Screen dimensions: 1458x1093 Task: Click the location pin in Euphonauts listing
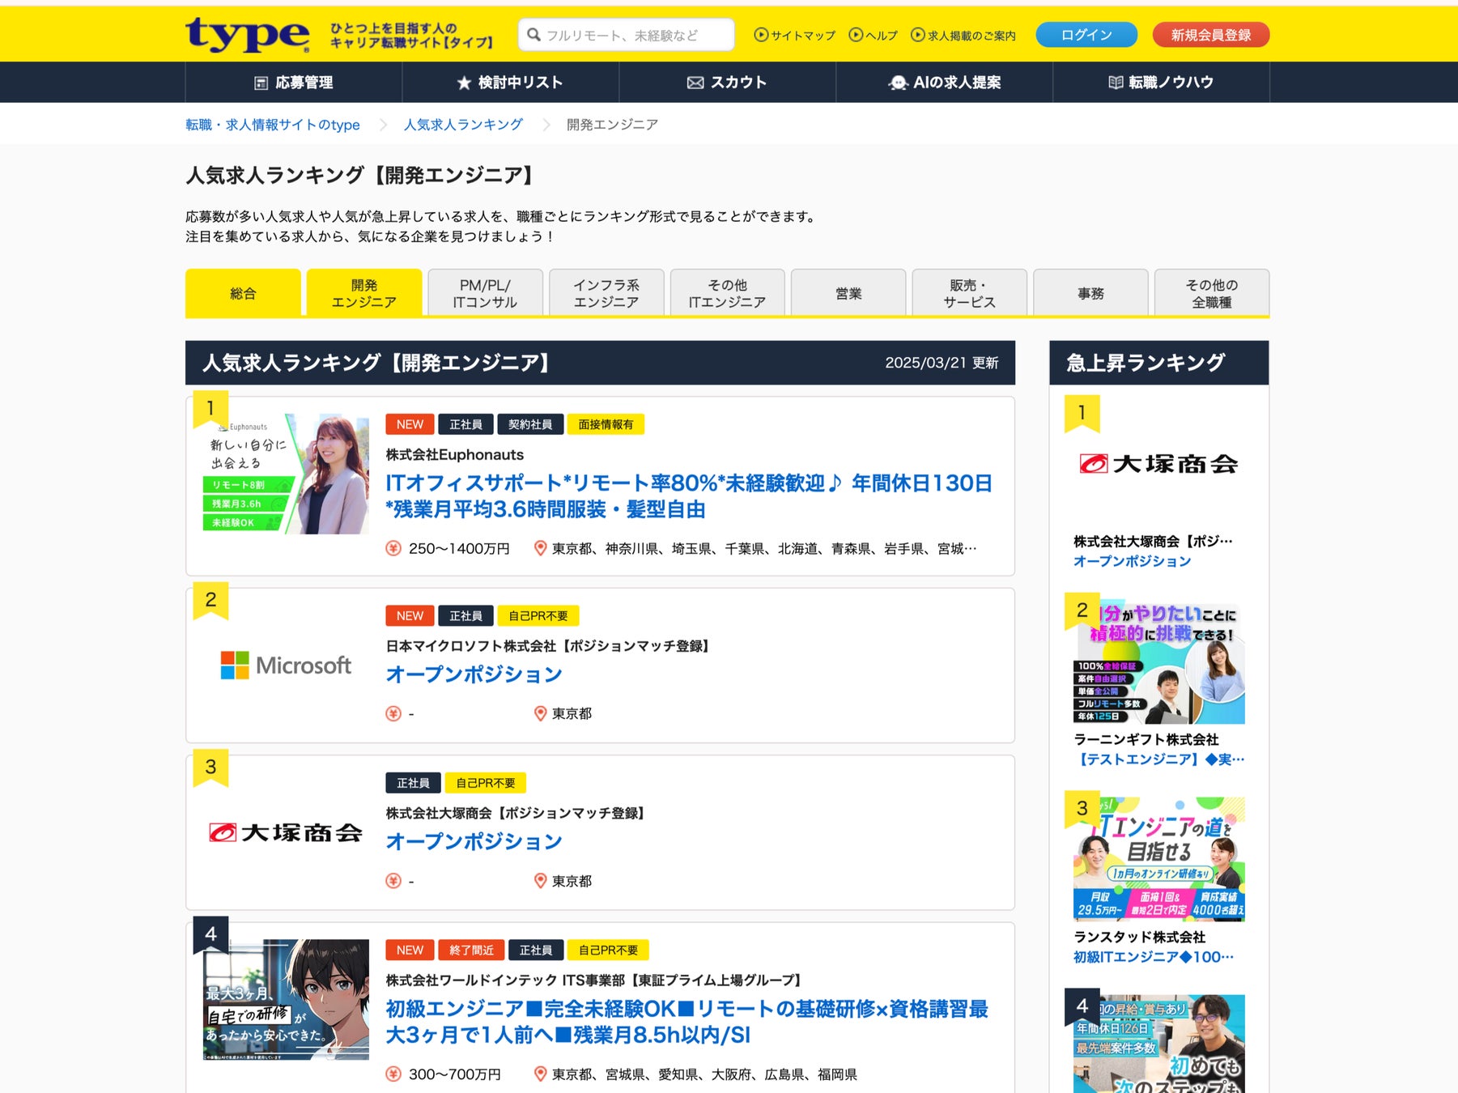540,548
